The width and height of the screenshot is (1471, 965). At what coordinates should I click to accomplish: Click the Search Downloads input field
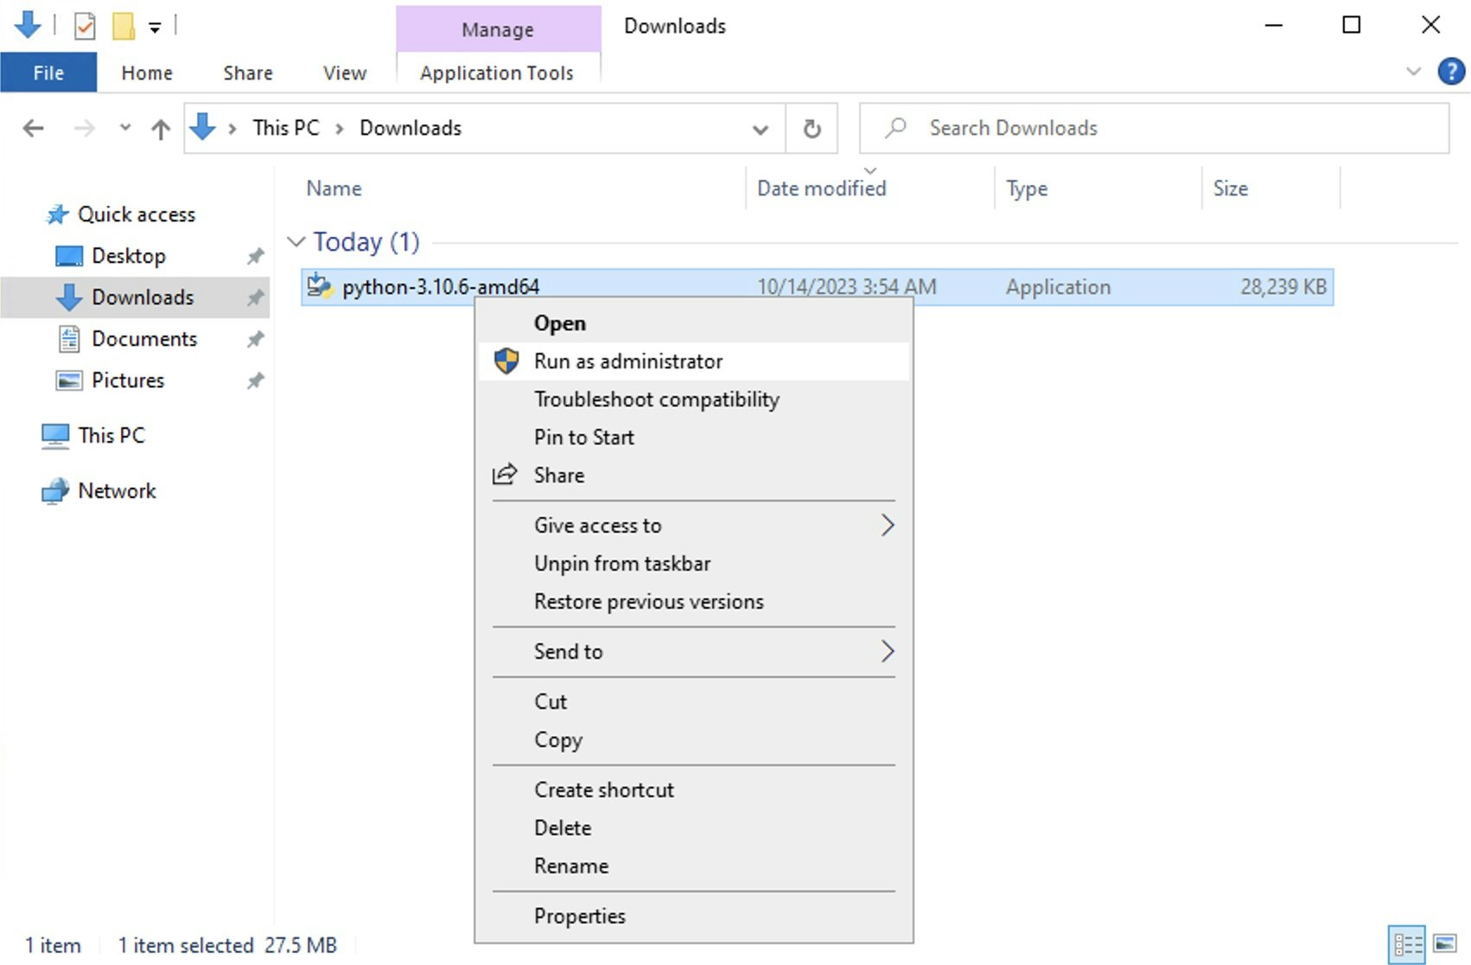[x=1154, y=129]
